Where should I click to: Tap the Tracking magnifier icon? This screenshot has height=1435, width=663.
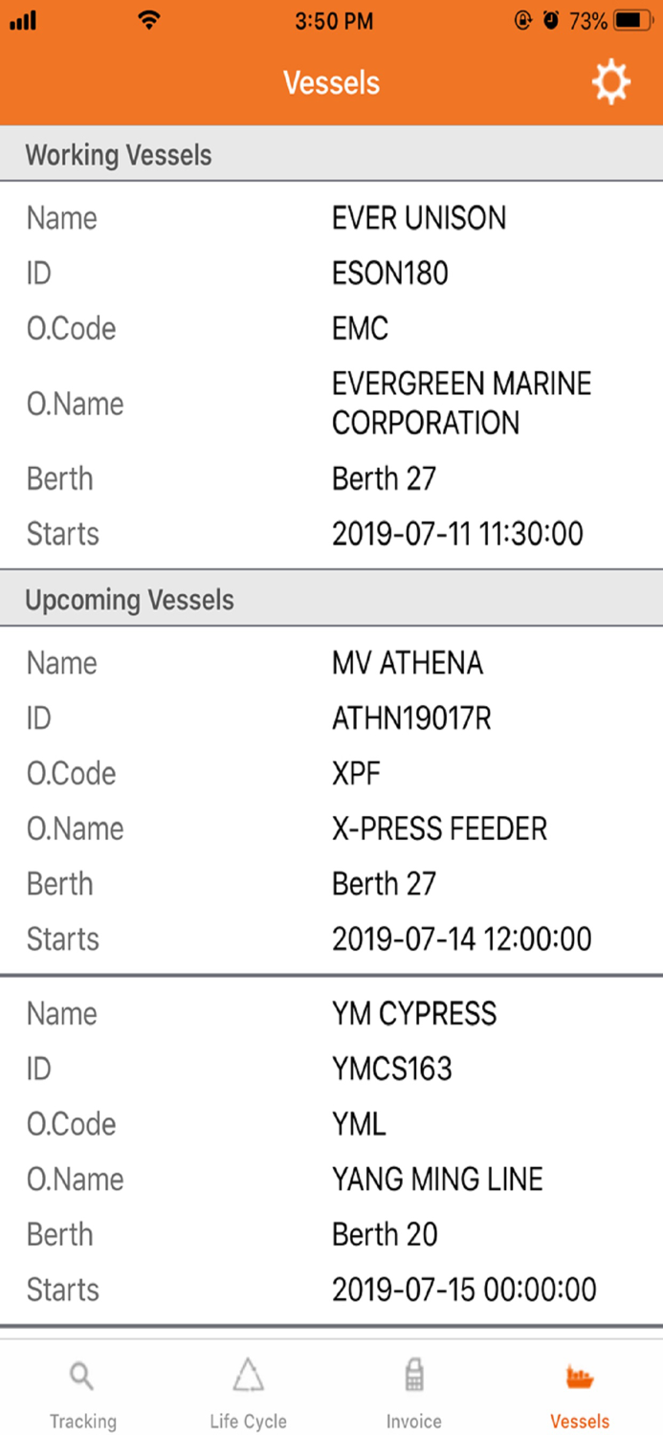pyautogui.click(x=82, y=1377)
